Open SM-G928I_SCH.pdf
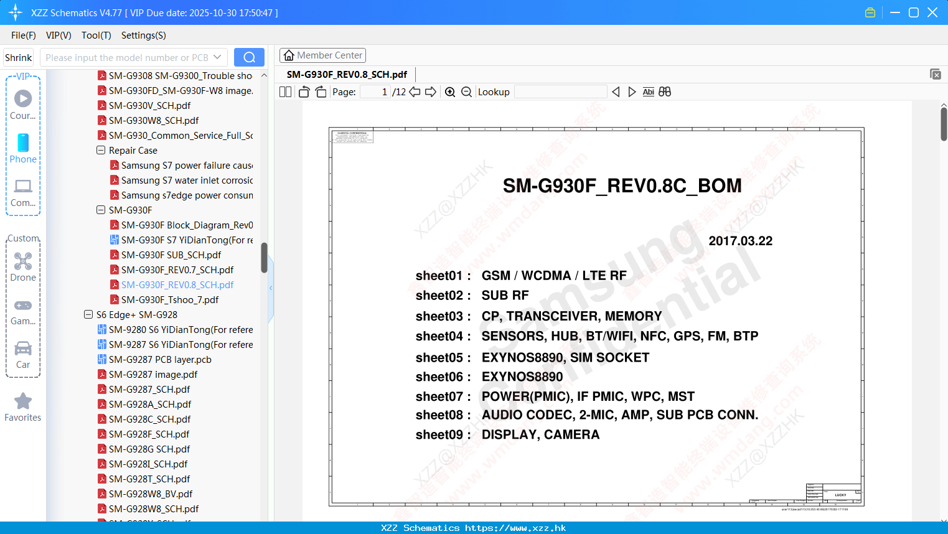Screen dimensions: 948x534 [x=143, y=464]
